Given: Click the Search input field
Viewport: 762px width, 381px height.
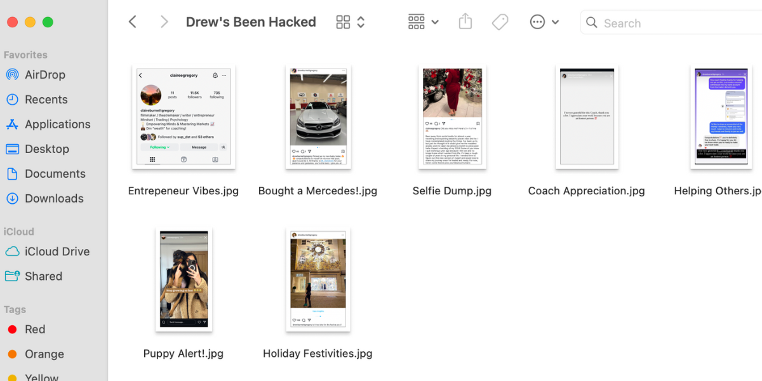Looking at the screenshot, I should (673, 23).
